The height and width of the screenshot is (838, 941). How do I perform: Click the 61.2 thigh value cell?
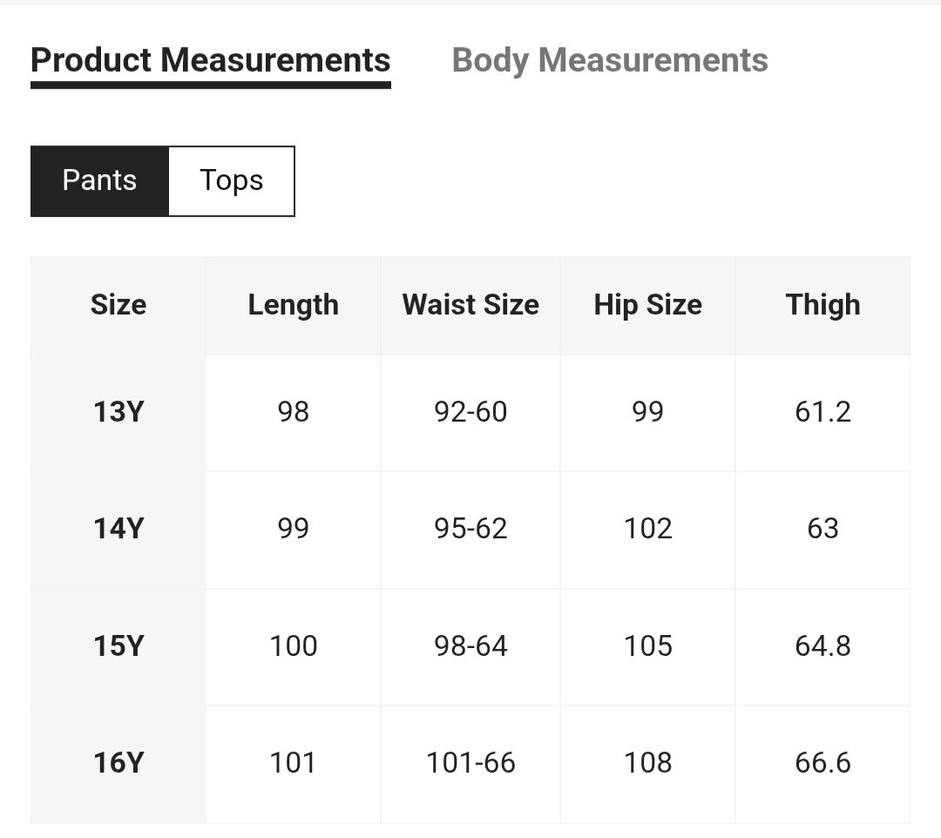coord(823,411)
